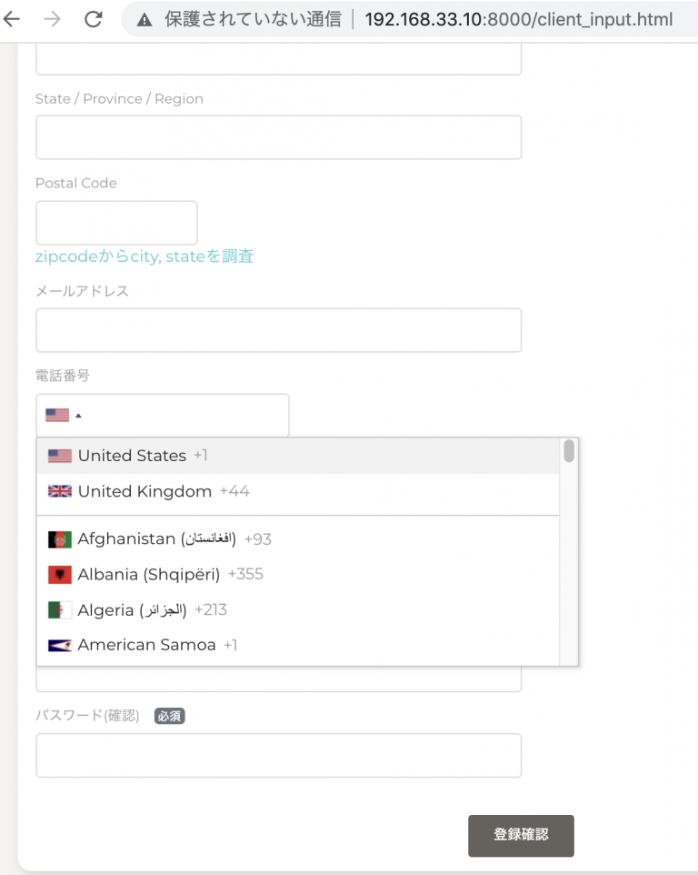Click the American Samoa flag icon
Image resolution: width=698 pixels, height=875 pixels.
coord(56,645)
